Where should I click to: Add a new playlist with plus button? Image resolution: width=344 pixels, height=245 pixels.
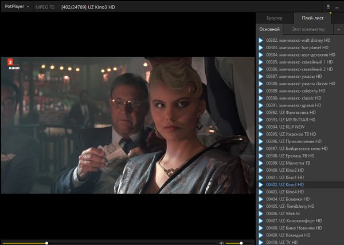click(338, 29)
